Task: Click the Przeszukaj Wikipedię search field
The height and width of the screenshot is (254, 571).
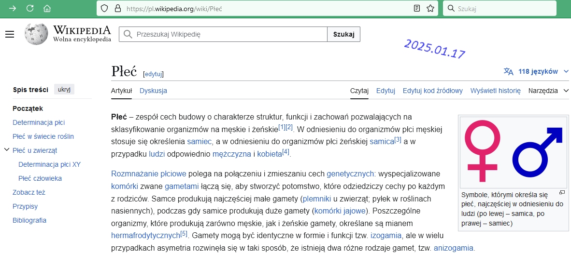Action: click(x=227, y=34)
